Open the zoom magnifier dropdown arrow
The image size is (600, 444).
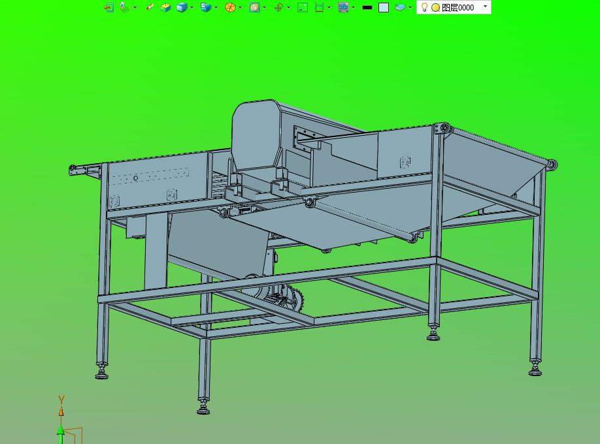pos(265,8)
